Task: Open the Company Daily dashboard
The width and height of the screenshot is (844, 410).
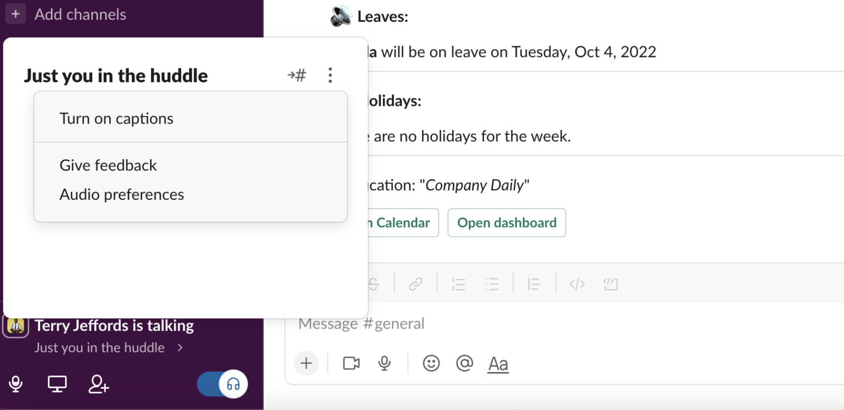Action: (506, 222)
